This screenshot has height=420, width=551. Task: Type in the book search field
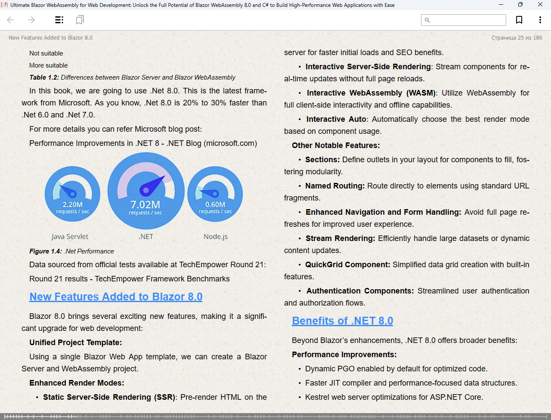coord(467,20)
